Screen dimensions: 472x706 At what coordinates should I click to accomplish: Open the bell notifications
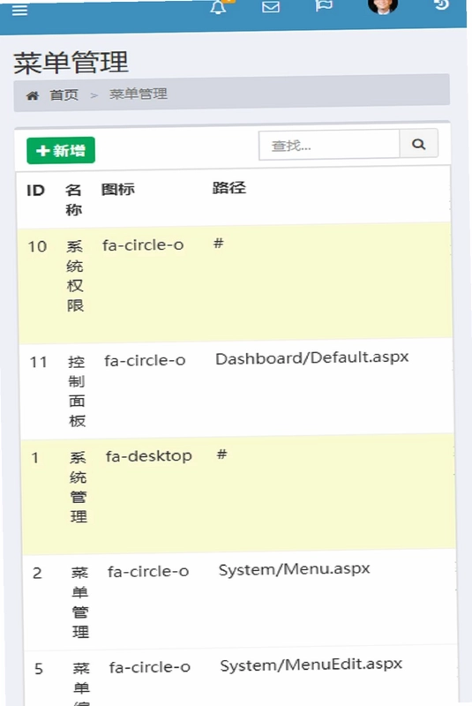(x=218, y=7)
